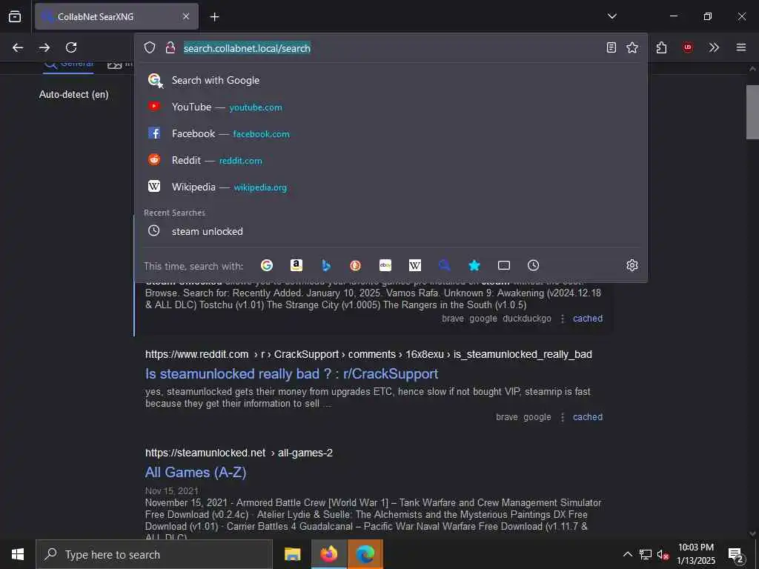Select the Wikipedia suggestion
759x569 pixels.
[x=390, y=187]
